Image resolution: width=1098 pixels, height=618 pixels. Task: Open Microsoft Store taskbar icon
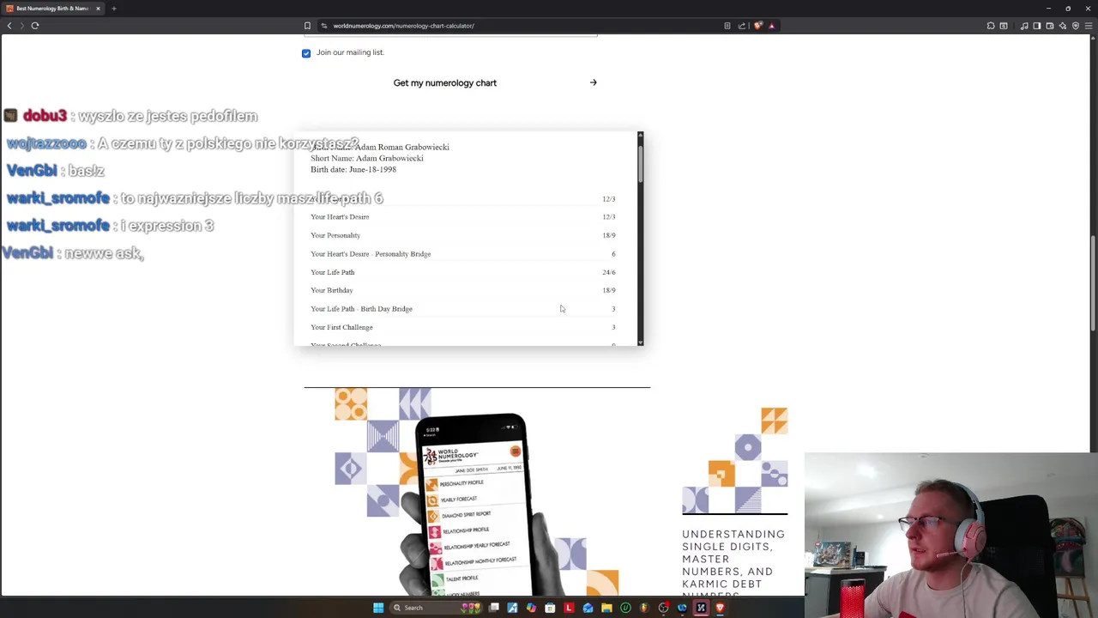point(550,608)
